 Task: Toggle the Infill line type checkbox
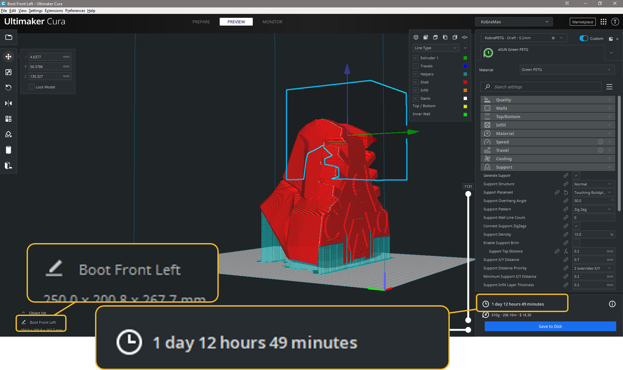pyautogui.click(x=415, y=90)
